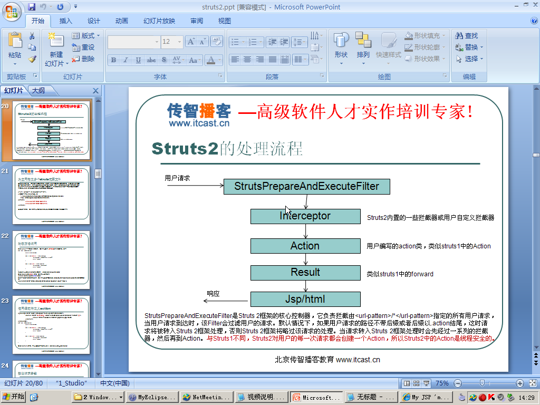This screenshot has width=540, height=405.
Task: Open MyEclipse taskbar button
Action: point(152,397)
